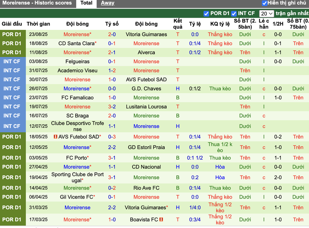Screen dimensions: 309x228
Task: Toggle the POR D1 league checkbox
Action: 206,14
